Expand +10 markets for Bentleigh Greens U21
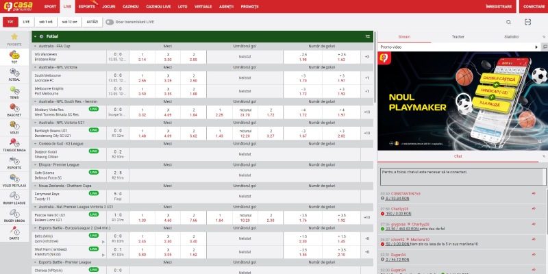The image size is (548, 274). (366, 133)
